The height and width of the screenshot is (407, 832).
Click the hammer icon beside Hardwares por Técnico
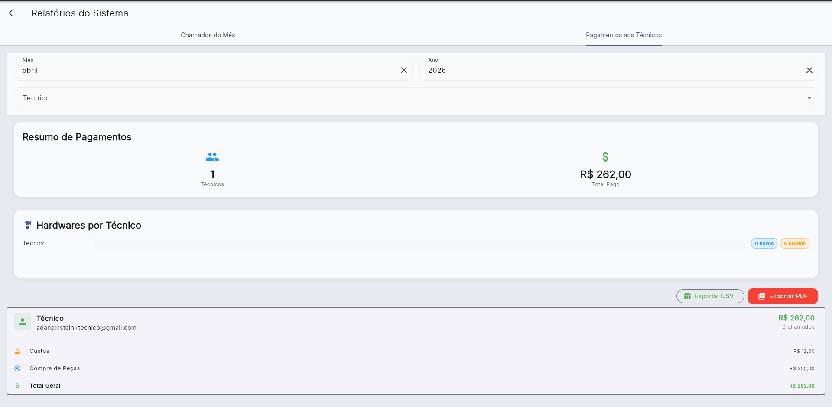[x=28, y=225]
